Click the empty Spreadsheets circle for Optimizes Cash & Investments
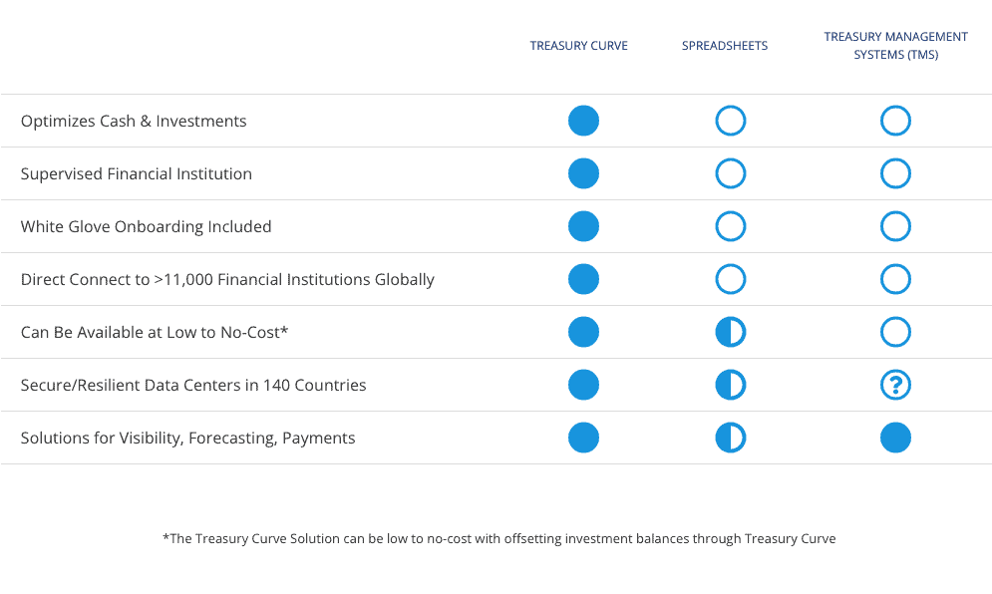The height and width of the screenshot is (594, 992). pos(730,121)
